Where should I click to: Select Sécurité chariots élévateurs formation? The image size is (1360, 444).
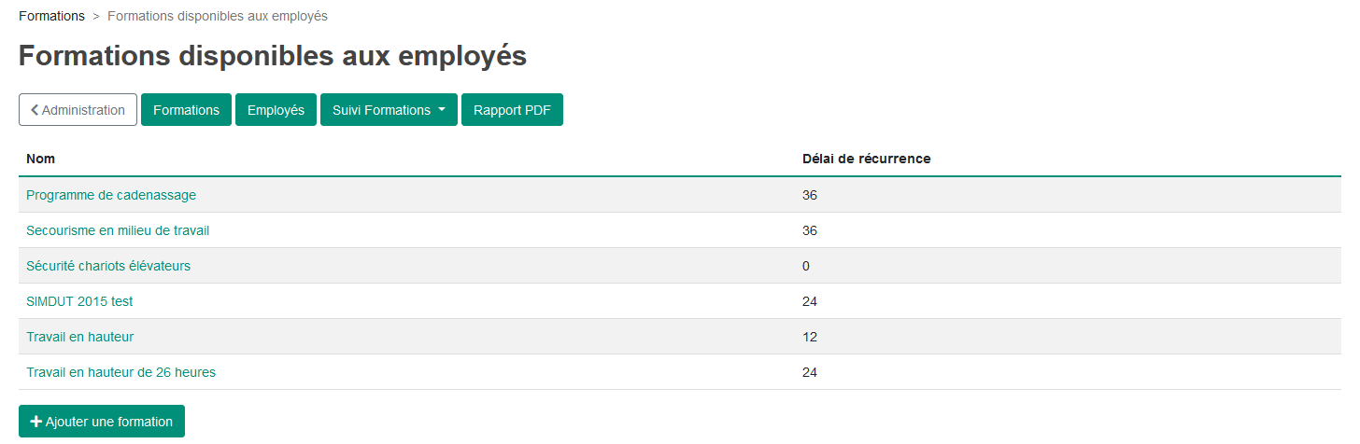108,266
